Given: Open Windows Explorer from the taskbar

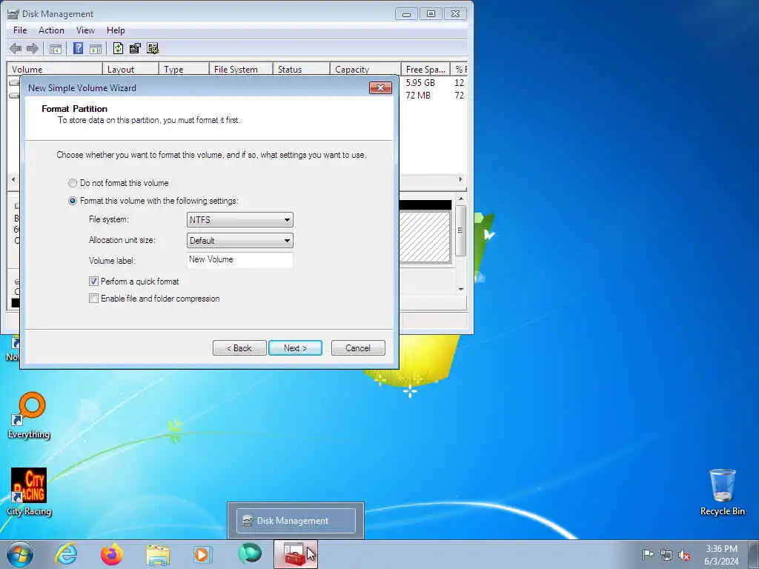Looking at the screenshot, I should coord(158,554).
